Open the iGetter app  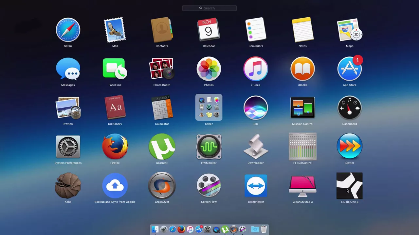pos(349,147)
